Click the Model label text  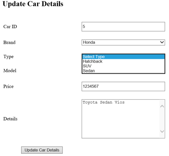point(10,70)
